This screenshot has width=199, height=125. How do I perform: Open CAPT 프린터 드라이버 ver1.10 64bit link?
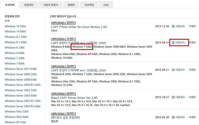point(78,43)
